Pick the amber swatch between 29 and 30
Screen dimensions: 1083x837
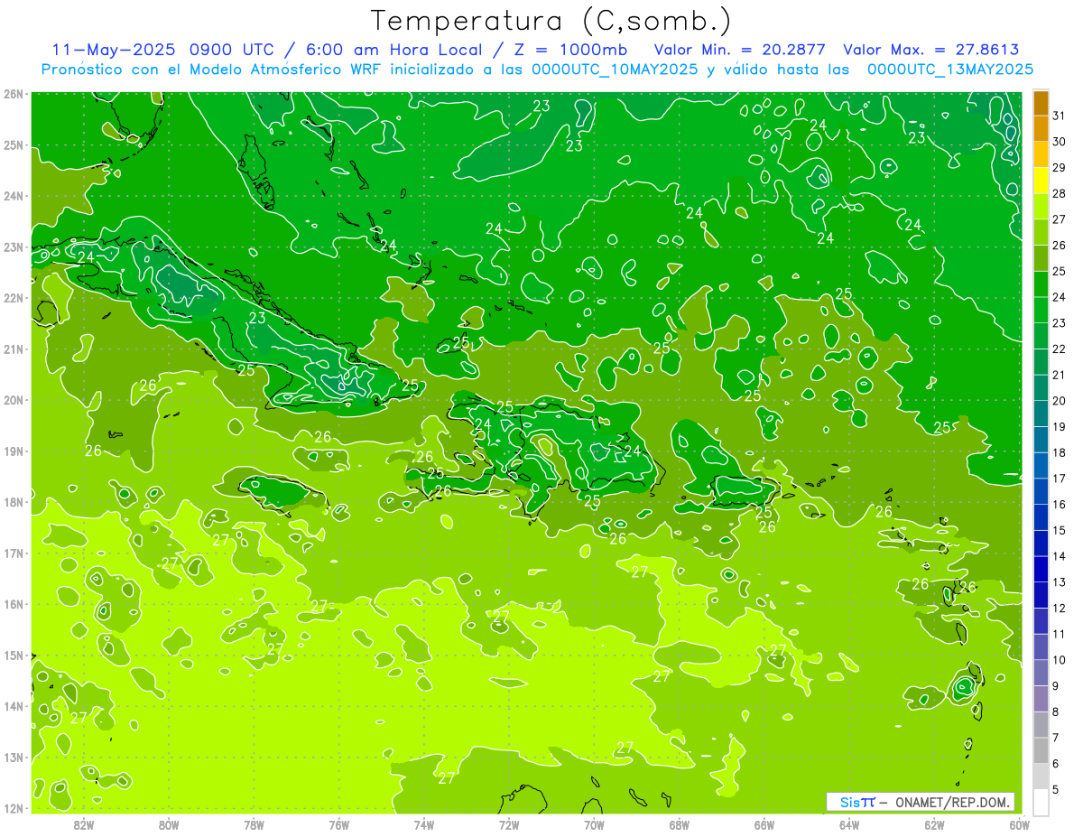click(1041, 155)
